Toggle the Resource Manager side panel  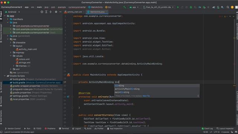pyautogui.click(x=1, y=33)
